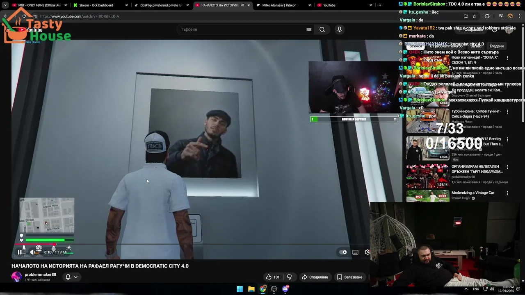Reload the current YouTube page
The image size is (525, 295).
tap(24, 16)
